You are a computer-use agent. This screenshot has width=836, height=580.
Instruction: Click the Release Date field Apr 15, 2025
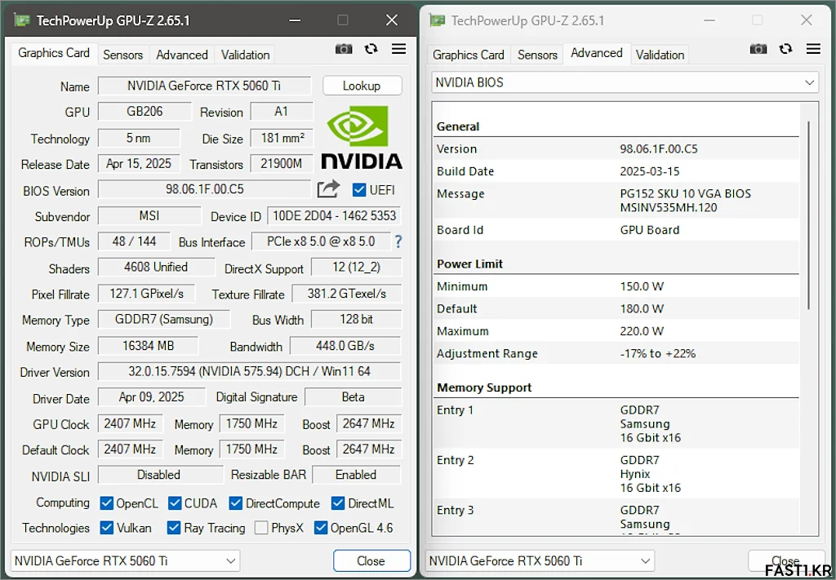click(139, 163)
